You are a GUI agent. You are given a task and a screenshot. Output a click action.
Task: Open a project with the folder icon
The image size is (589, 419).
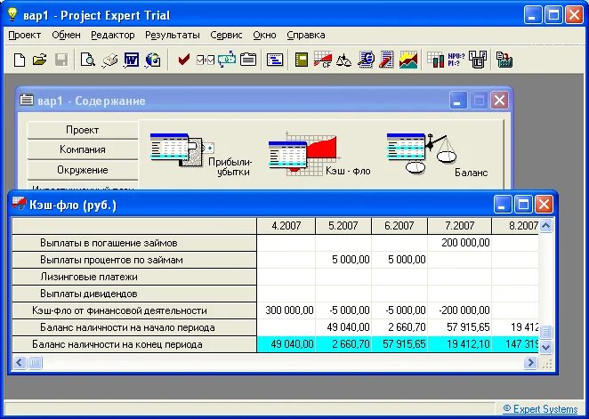[x=39, y=60]
